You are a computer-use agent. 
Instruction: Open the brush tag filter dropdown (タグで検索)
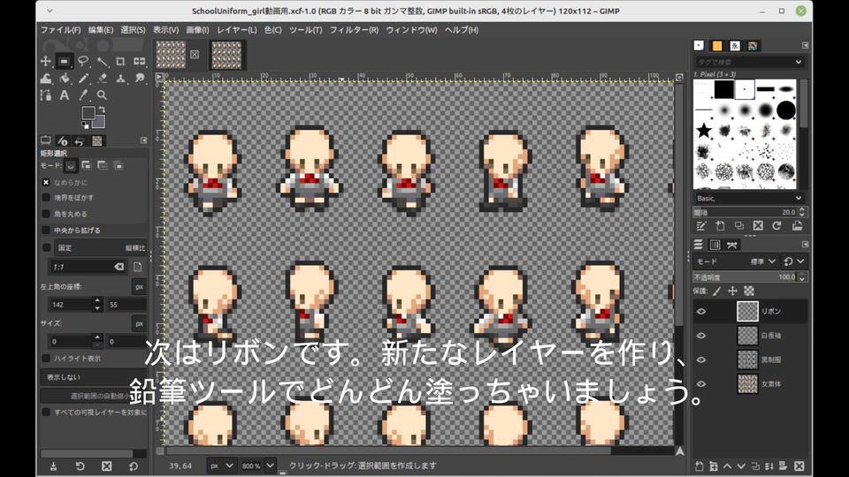798,62
